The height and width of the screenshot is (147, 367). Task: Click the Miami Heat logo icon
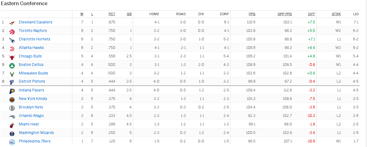click(12, 125)
